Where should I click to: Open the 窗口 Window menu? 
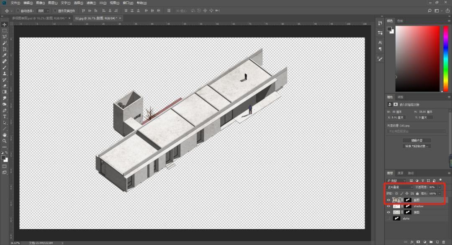pyautogui.click(x=128, y=3)
